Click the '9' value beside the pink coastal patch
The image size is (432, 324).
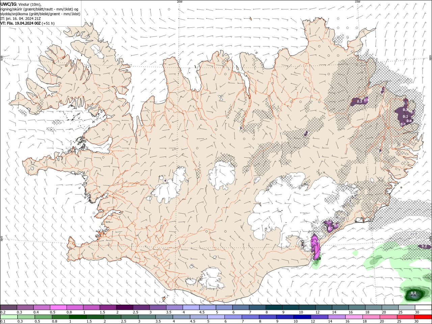pyautogui.click(x=320, y=259)
